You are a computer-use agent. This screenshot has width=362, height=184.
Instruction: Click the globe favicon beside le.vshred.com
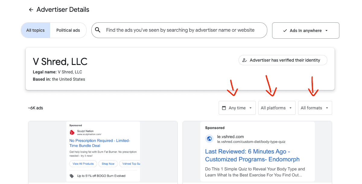point(209,139)
